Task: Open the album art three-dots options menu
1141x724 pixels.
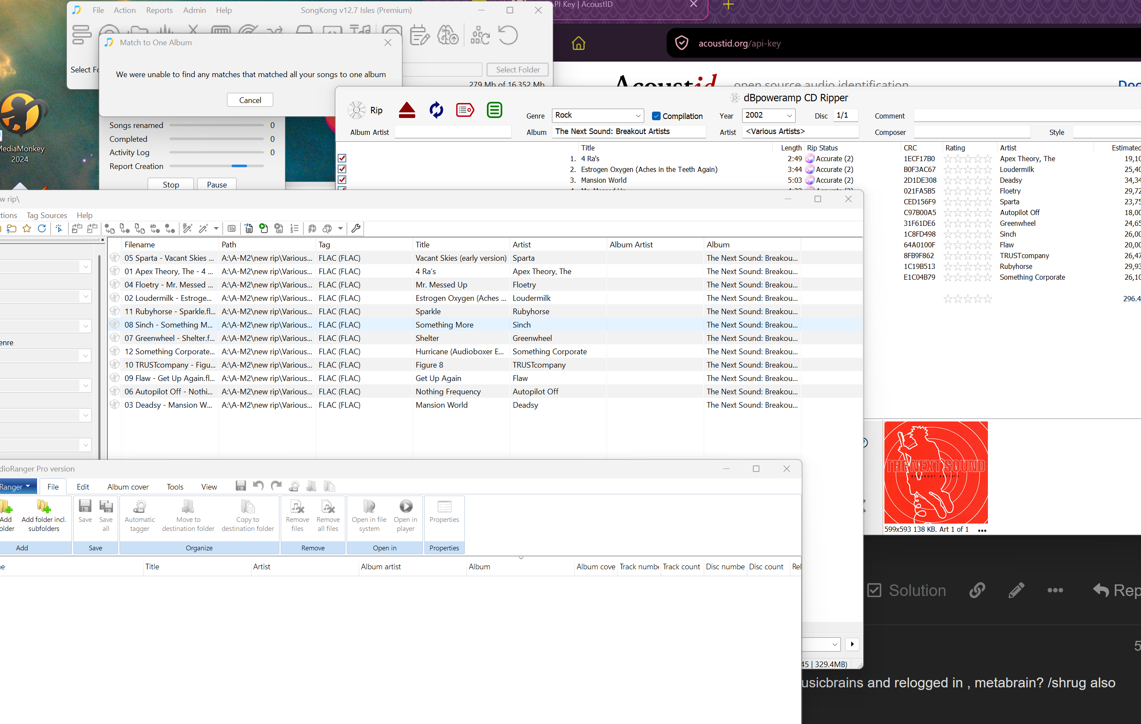Action: pos(982,530)
